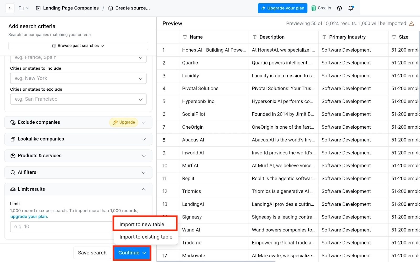This screenshot has width=420, height=262.
Task: Click the AI filters magnifier icon
Action: (13, 173)
